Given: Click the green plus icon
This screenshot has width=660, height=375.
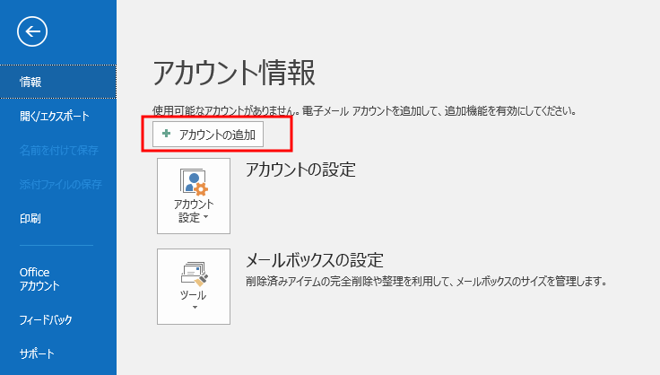Looking at the screenshot, I should pos(166,134).
